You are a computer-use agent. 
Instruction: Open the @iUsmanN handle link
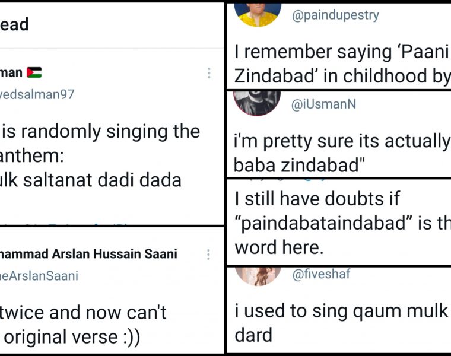[324, 105]
